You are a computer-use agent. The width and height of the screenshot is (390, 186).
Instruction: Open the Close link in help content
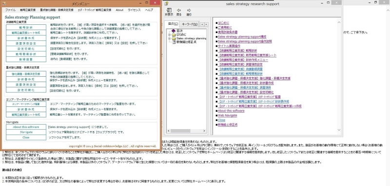pyautogui.click(x=221, y=120)
